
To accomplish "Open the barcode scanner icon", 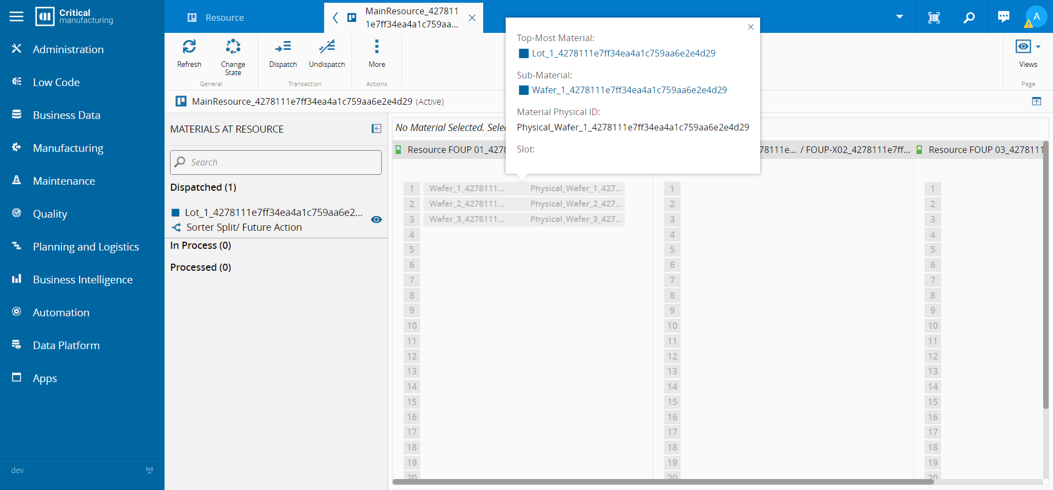I will coord(934,18).
